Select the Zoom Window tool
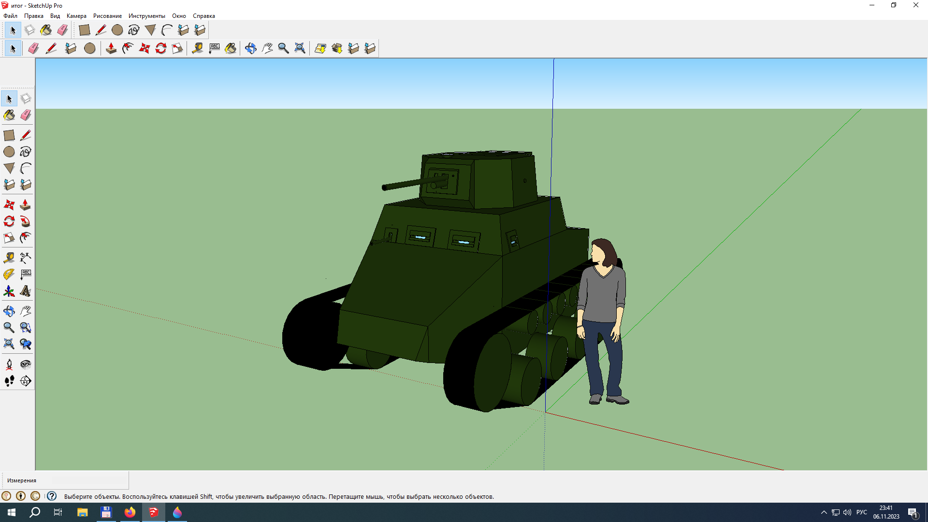 (x=26, y=328)
